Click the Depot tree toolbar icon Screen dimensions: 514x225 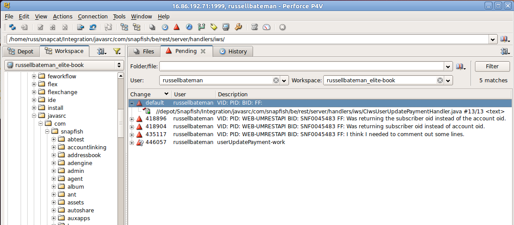pos(124,27)
